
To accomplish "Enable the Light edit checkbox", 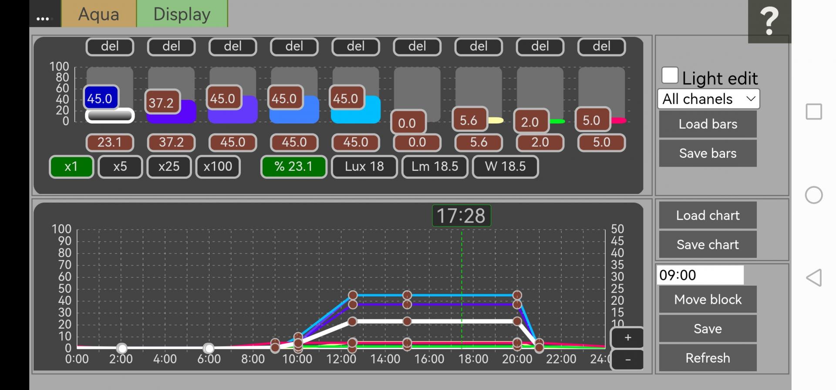I will [x=670, y=76].
